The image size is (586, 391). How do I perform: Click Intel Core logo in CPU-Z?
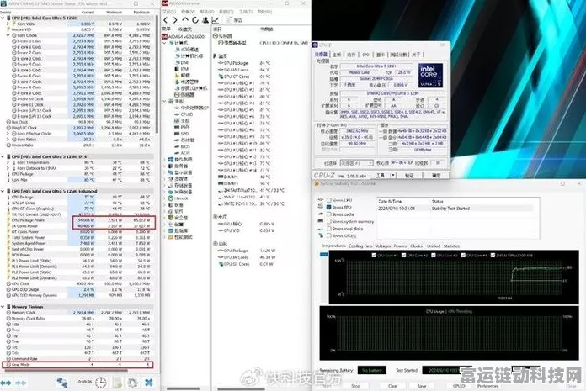click(430, 76)
